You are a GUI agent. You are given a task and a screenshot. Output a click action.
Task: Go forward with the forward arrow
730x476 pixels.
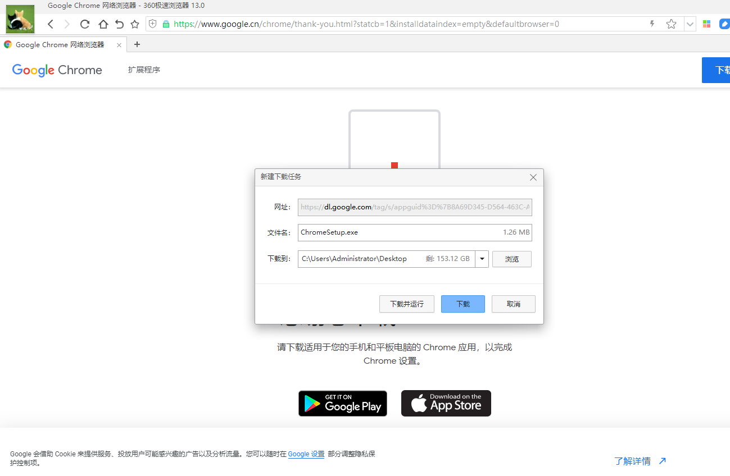[67, 24]
